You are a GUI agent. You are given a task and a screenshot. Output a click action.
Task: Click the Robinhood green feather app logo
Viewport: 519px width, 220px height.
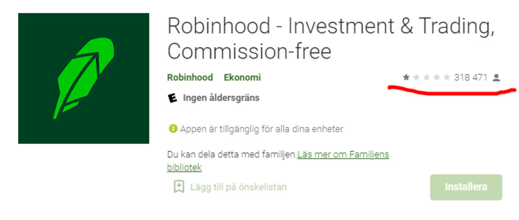tap(84, 78)
